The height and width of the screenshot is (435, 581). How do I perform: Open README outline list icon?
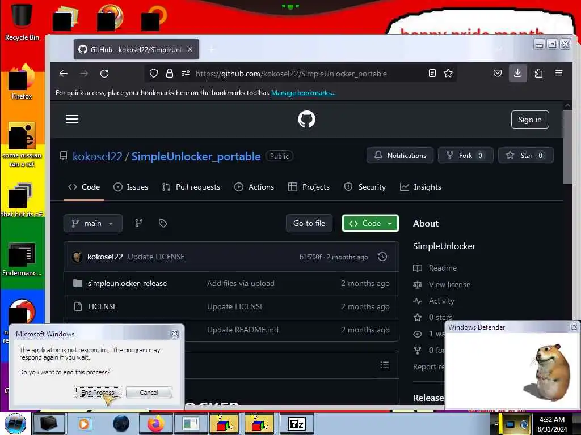pyautogui.click(x=385, y=365)
